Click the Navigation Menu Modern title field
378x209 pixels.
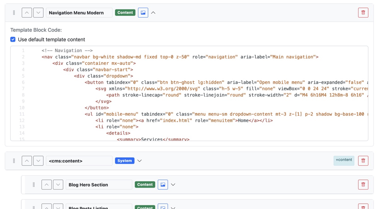click(79, 13)
